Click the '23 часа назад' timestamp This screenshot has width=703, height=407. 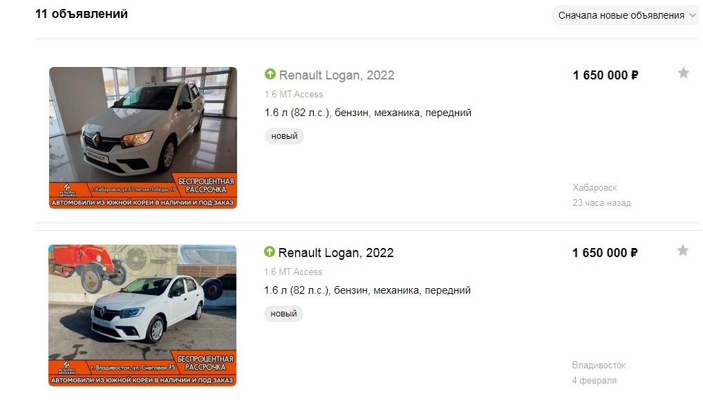[x=601, y=202]
